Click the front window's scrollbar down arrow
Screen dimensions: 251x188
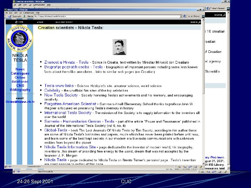click(x=203, y=164)
